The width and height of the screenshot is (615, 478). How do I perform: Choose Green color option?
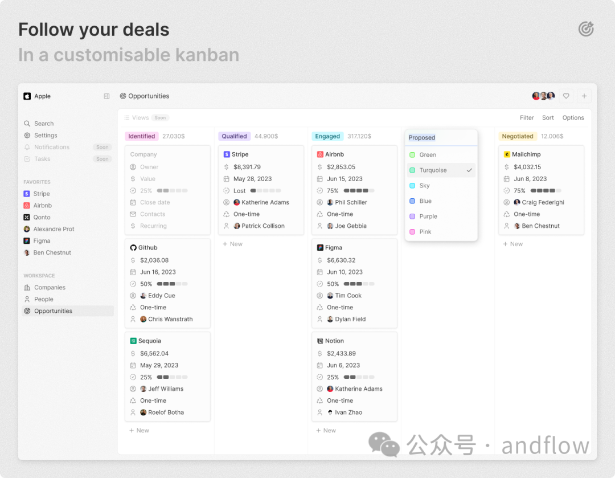click(x=428, y=155)
